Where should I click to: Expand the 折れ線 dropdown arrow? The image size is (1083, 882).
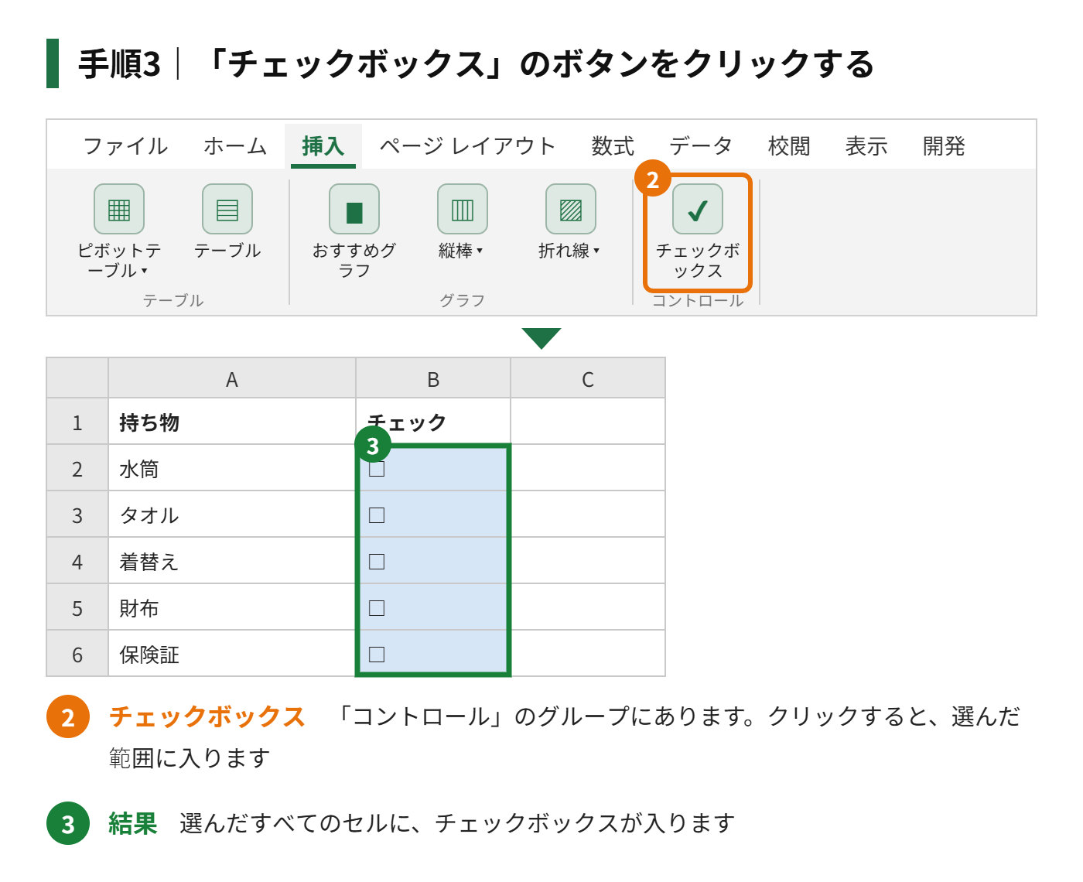click(x=596, y=251)
